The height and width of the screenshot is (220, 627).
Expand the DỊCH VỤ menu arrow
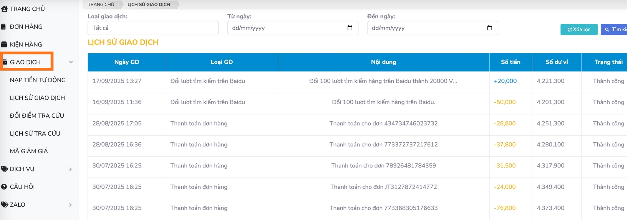[70, 169]
